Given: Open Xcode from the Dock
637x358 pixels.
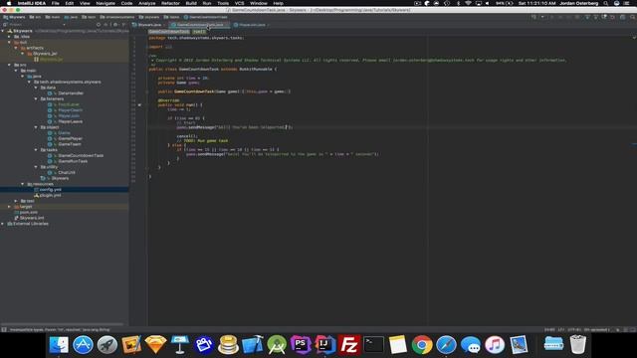Looking at the screenshot, I should click(x=252, y=345).
